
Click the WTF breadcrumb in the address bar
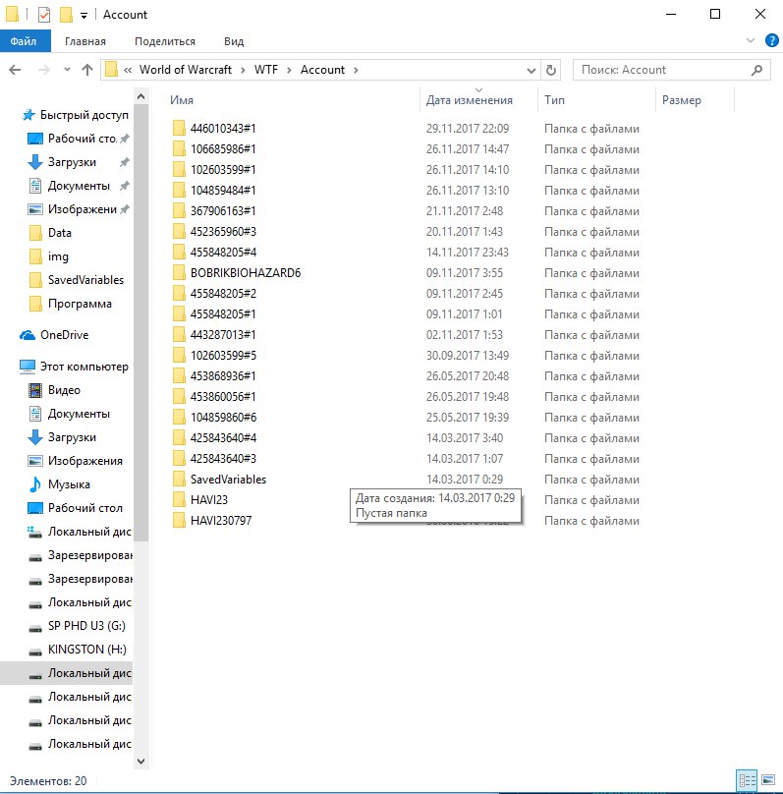click(266, 70)
